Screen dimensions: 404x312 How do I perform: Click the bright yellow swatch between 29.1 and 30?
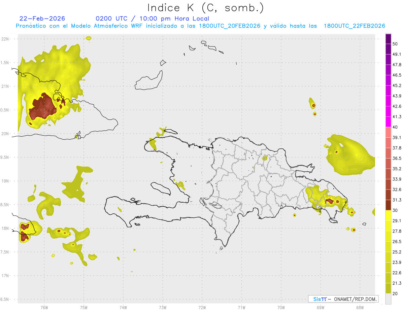coord(388,215)
